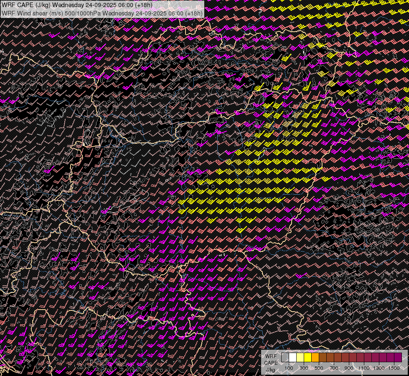Click the 1100 legend scale label
Image resolution: width=409 pixels, height=376 pixels.
point(364,368)
